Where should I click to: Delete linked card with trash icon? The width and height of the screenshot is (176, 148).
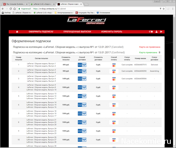pos(159,53)
